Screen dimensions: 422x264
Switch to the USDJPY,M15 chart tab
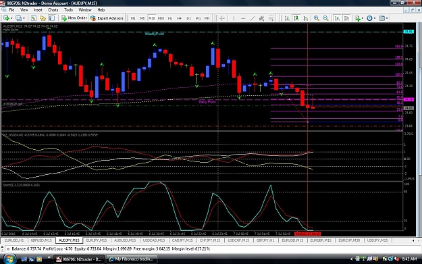point(377,240)
